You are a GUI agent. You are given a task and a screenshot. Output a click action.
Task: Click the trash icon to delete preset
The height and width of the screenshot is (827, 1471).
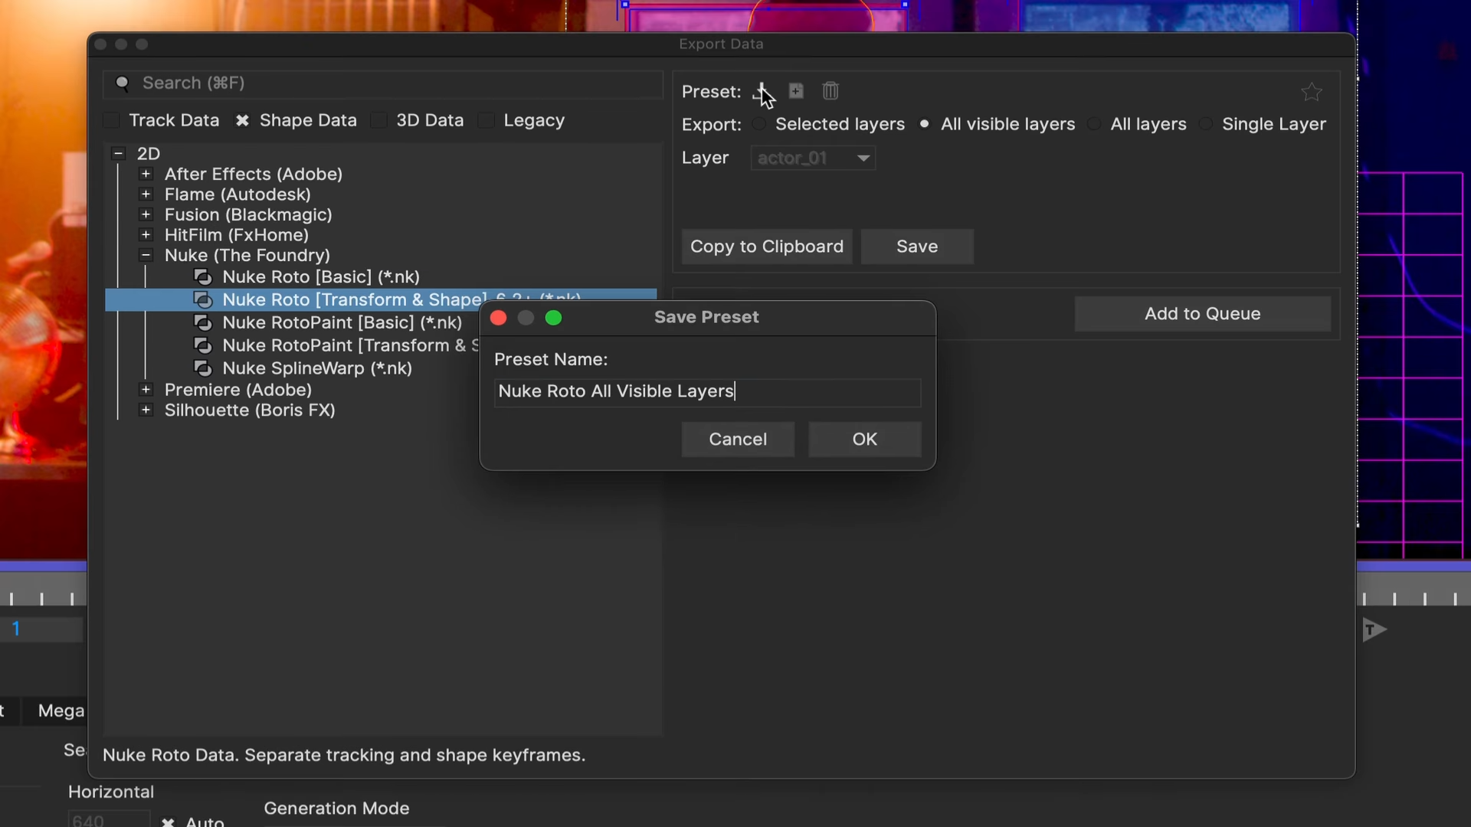point(831,91)
